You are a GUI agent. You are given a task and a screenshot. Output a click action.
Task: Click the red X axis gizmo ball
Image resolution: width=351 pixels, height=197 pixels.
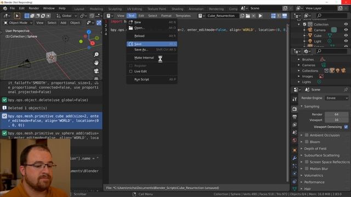(x=92, y=43)
